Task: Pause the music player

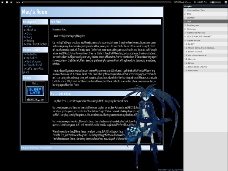Action: [x=7, y=2]
